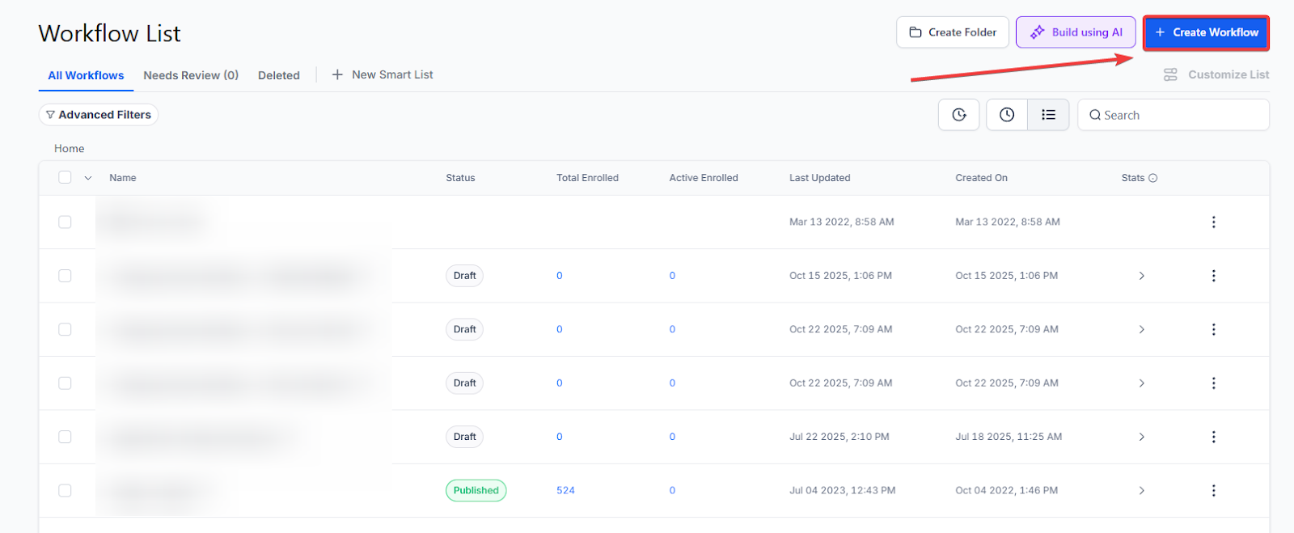Click the total enrolled count 524 link
This screenshot has width=1294, height=533.
coord(565,490)
